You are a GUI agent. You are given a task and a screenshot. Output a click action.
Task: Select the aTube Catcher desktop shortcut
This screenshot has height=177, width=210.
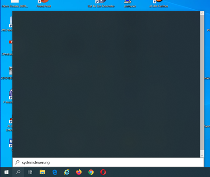coord(158,4)
